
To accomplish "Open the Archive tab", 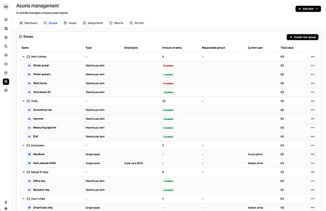I will tap(137, 23).
